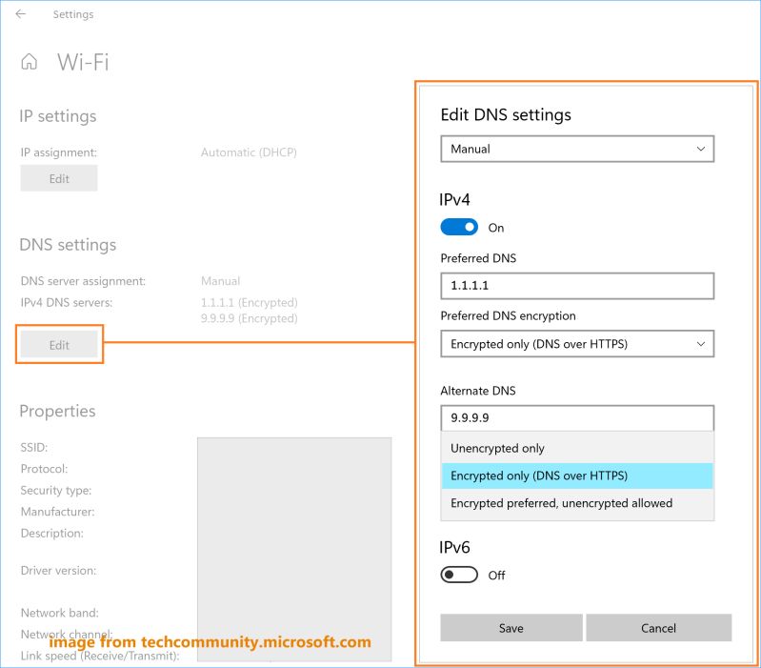Click the 'Driver version:' label
Image resolution: width=761 pixels, height=668 pixels.
pyautogui.click(x=58, y=571)
